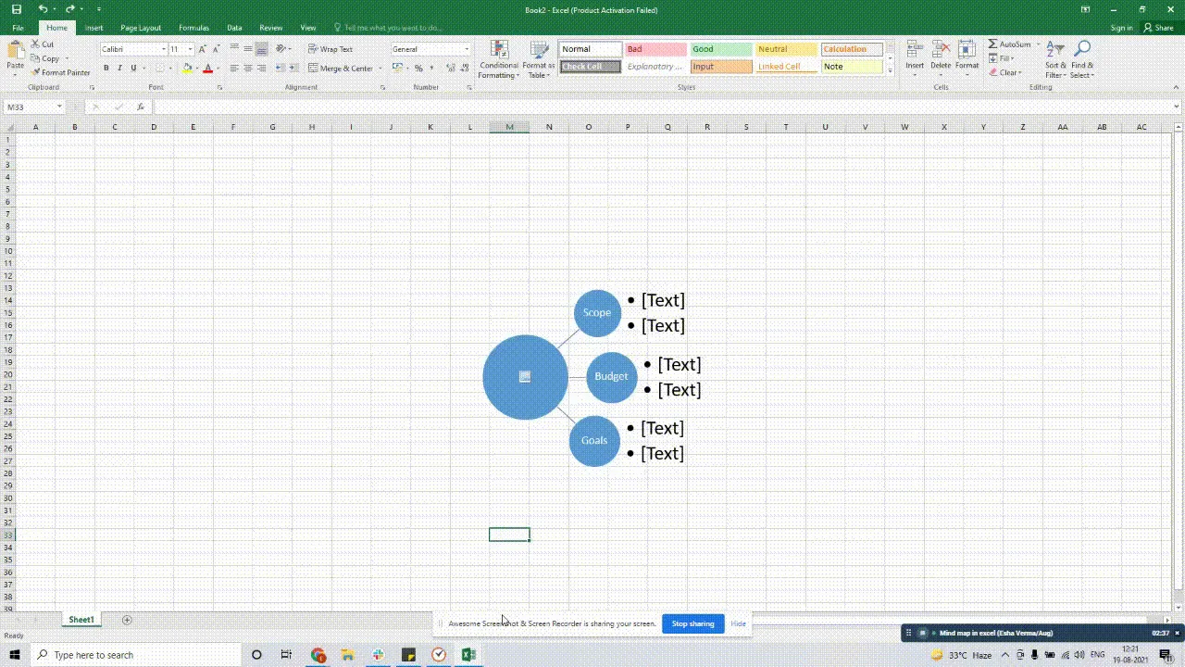The width and height of the screenshot is (1185, 667).
Task: Apply the Percent Style format
Action: 418,68
